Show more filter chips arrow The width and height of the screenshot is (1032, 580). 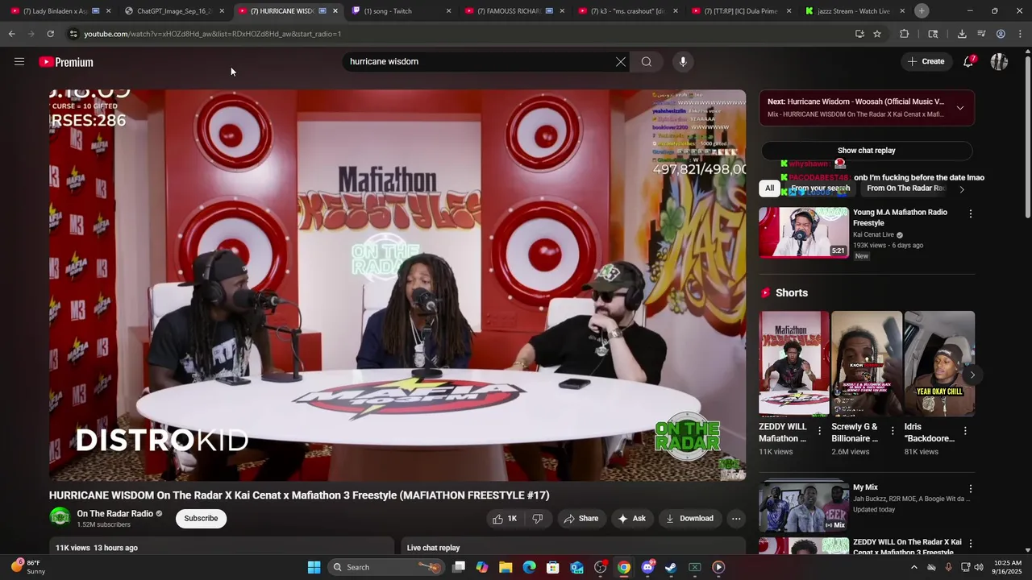click(x=961, y=188)
